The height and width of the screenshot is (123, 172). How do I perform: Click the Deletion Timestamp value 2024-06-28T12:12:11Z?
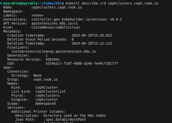(92, 43)
